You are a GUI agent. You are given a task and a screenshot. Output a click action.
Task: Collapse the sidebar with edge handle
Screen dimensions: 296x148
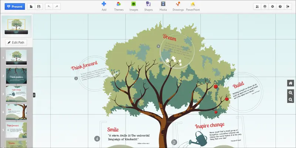[34, 95]
